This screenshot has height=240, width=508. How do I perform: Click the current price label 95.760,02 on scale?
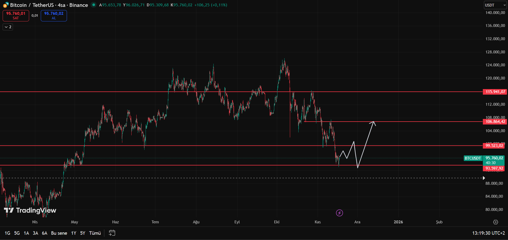[x=494, y=158]
